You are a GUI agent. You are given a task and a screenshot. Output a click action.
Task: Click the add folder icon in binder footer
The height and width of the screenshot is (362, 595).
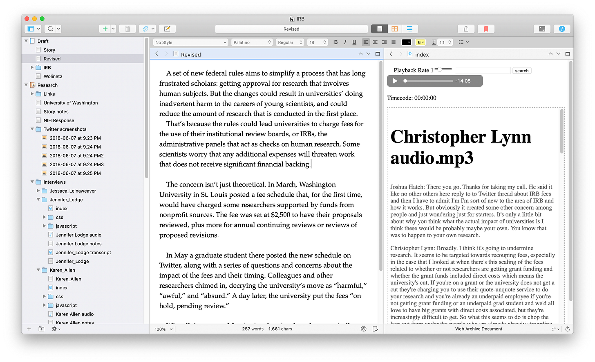click(41, 329)
